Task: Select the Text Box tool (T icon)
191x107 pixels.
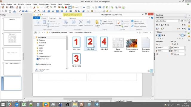Action: (70, 7)
